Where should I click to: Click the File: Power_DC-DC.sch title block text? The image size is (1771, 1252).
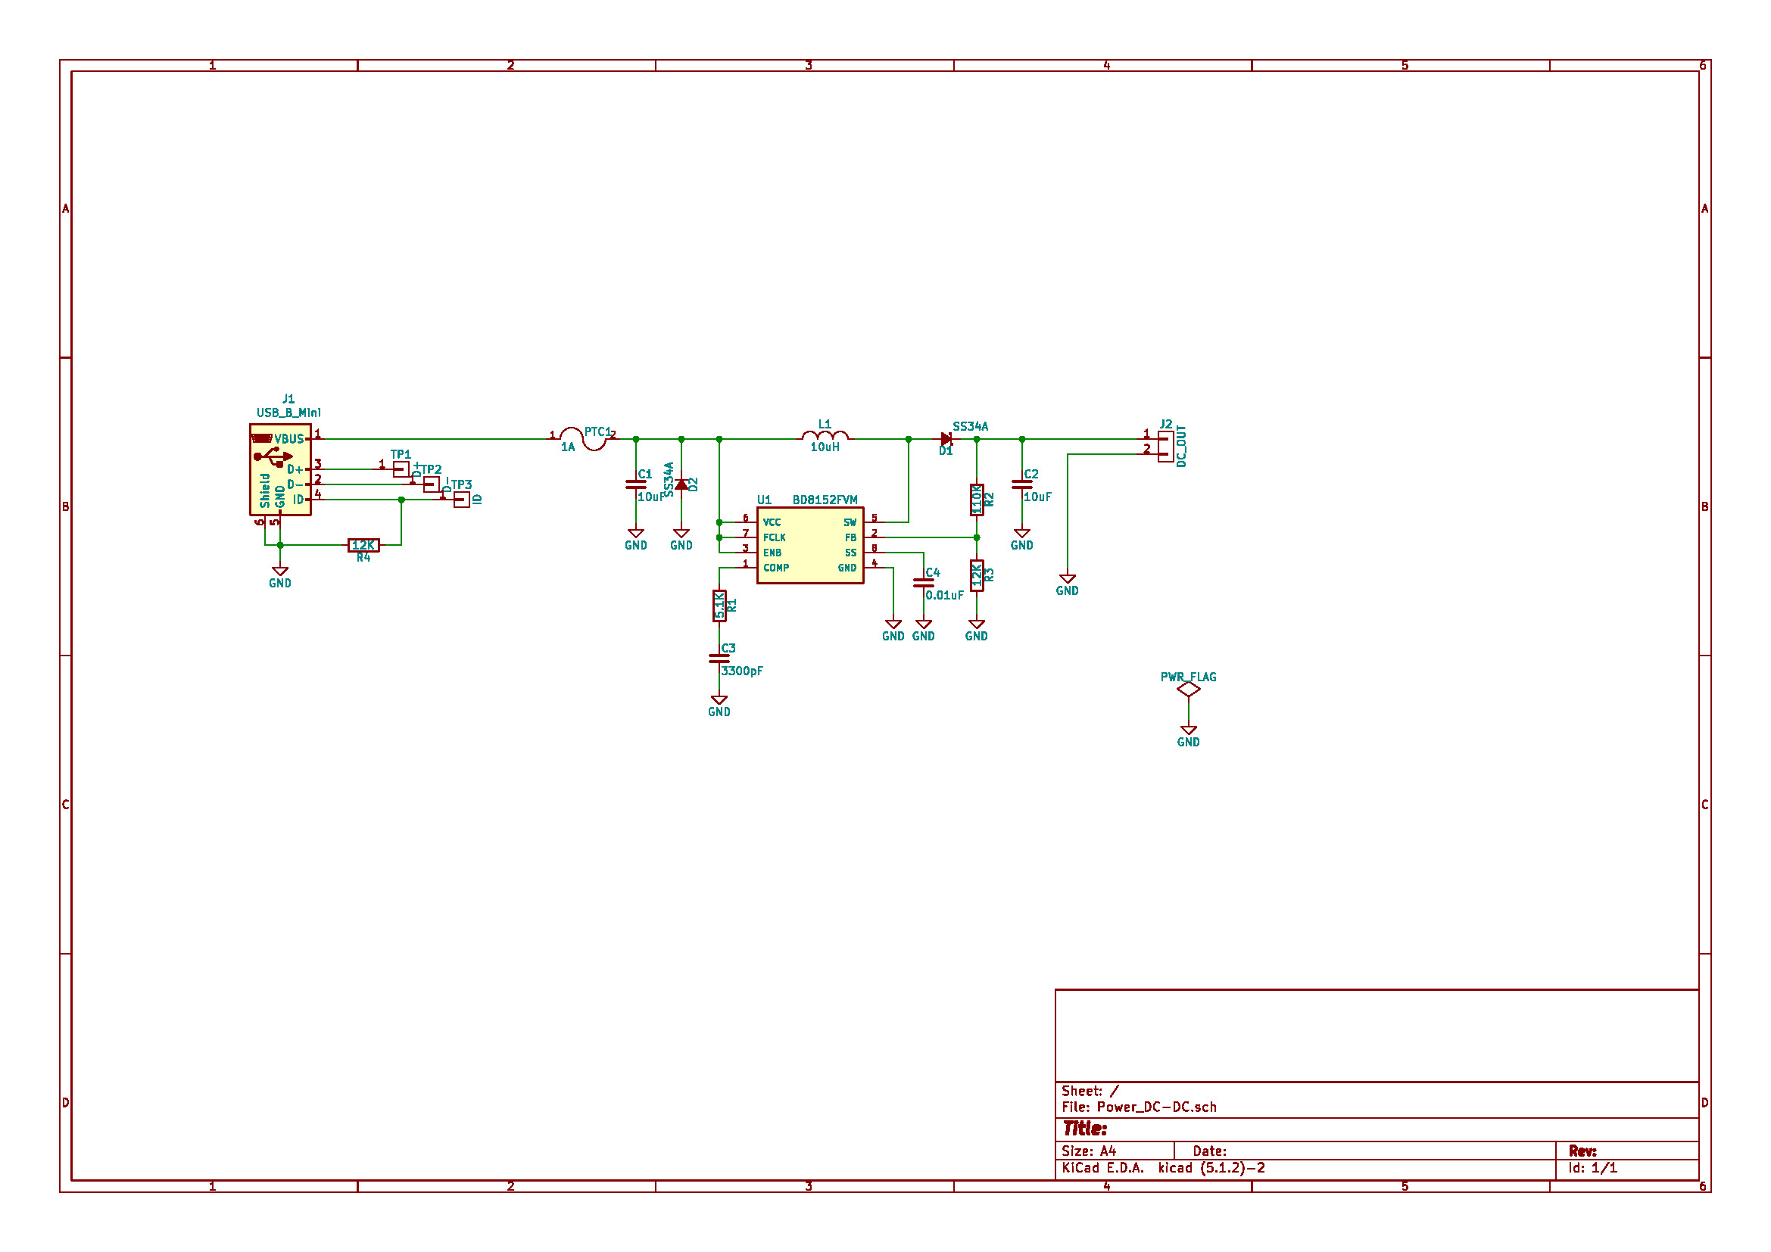pyautogui.click(x=1139, y=1107)
